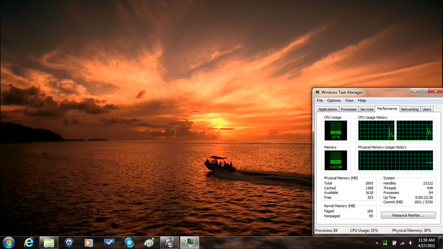The width and height of the screenshot is (443, 249).
Task: Open the View menu
Action: pos(349,100)
